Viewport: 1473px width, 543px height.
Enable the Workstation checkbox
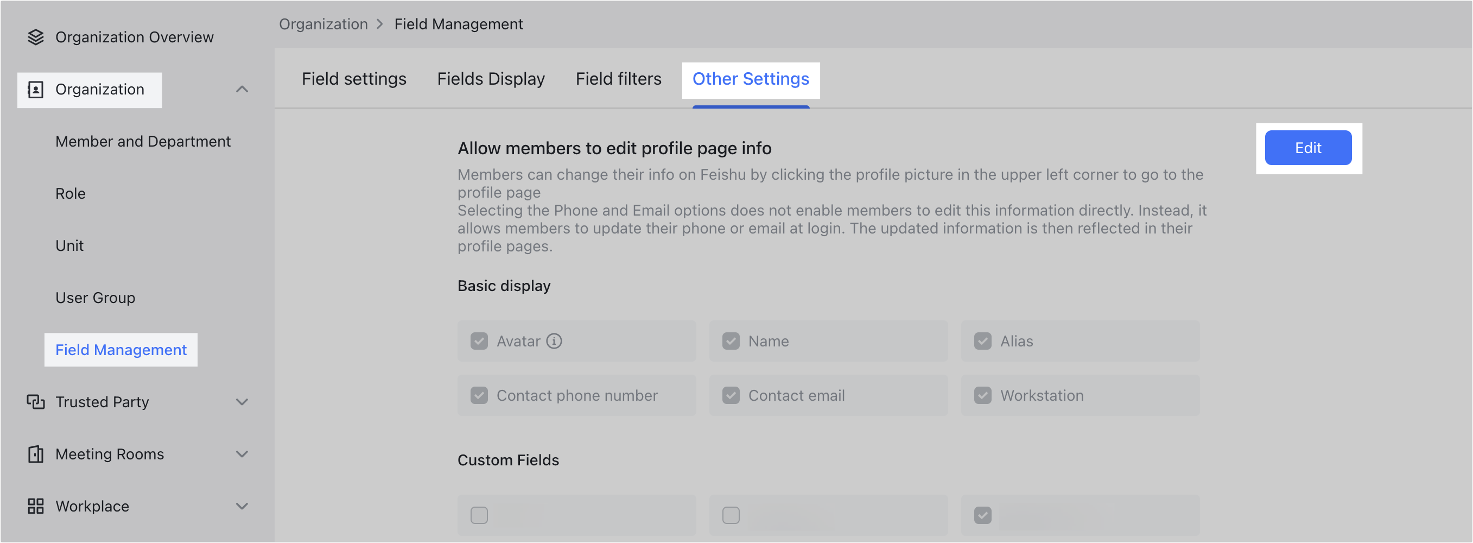click(x=983, y=395)
